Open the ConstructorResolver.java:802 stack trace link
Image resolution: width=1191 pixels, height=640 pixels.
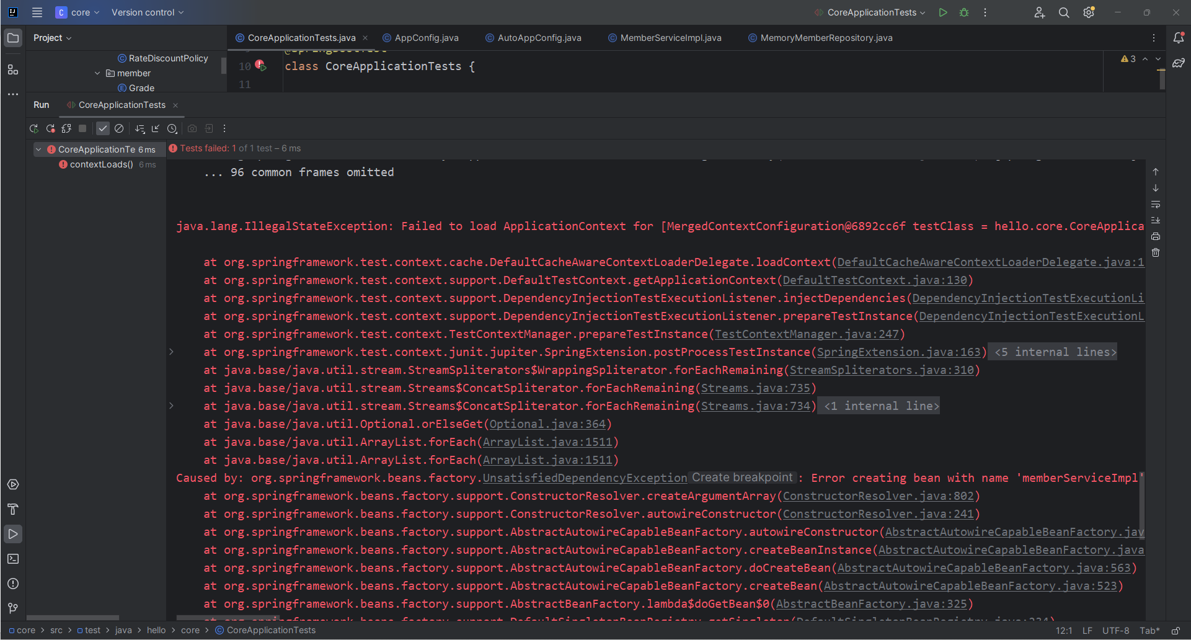click(x=878, y=496)
